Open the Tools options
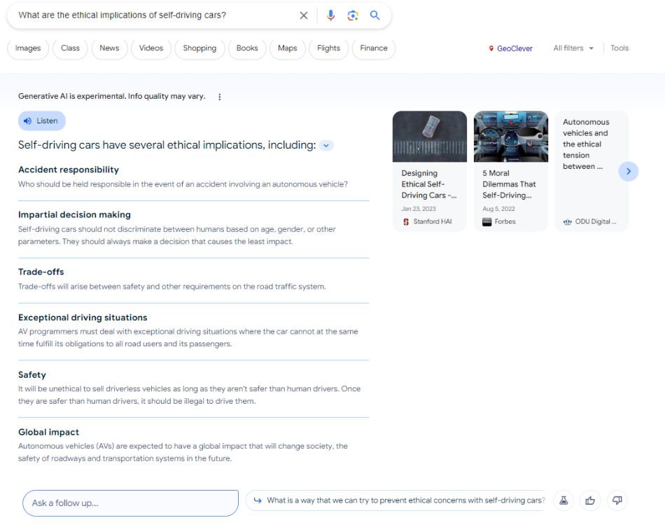Image resolution: width=665 pixels, height=525 pixels. [x=619, y=48]
